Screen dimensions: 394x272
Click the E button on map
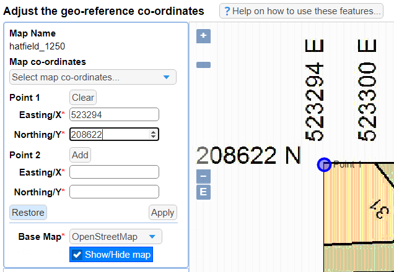point(203,192)
